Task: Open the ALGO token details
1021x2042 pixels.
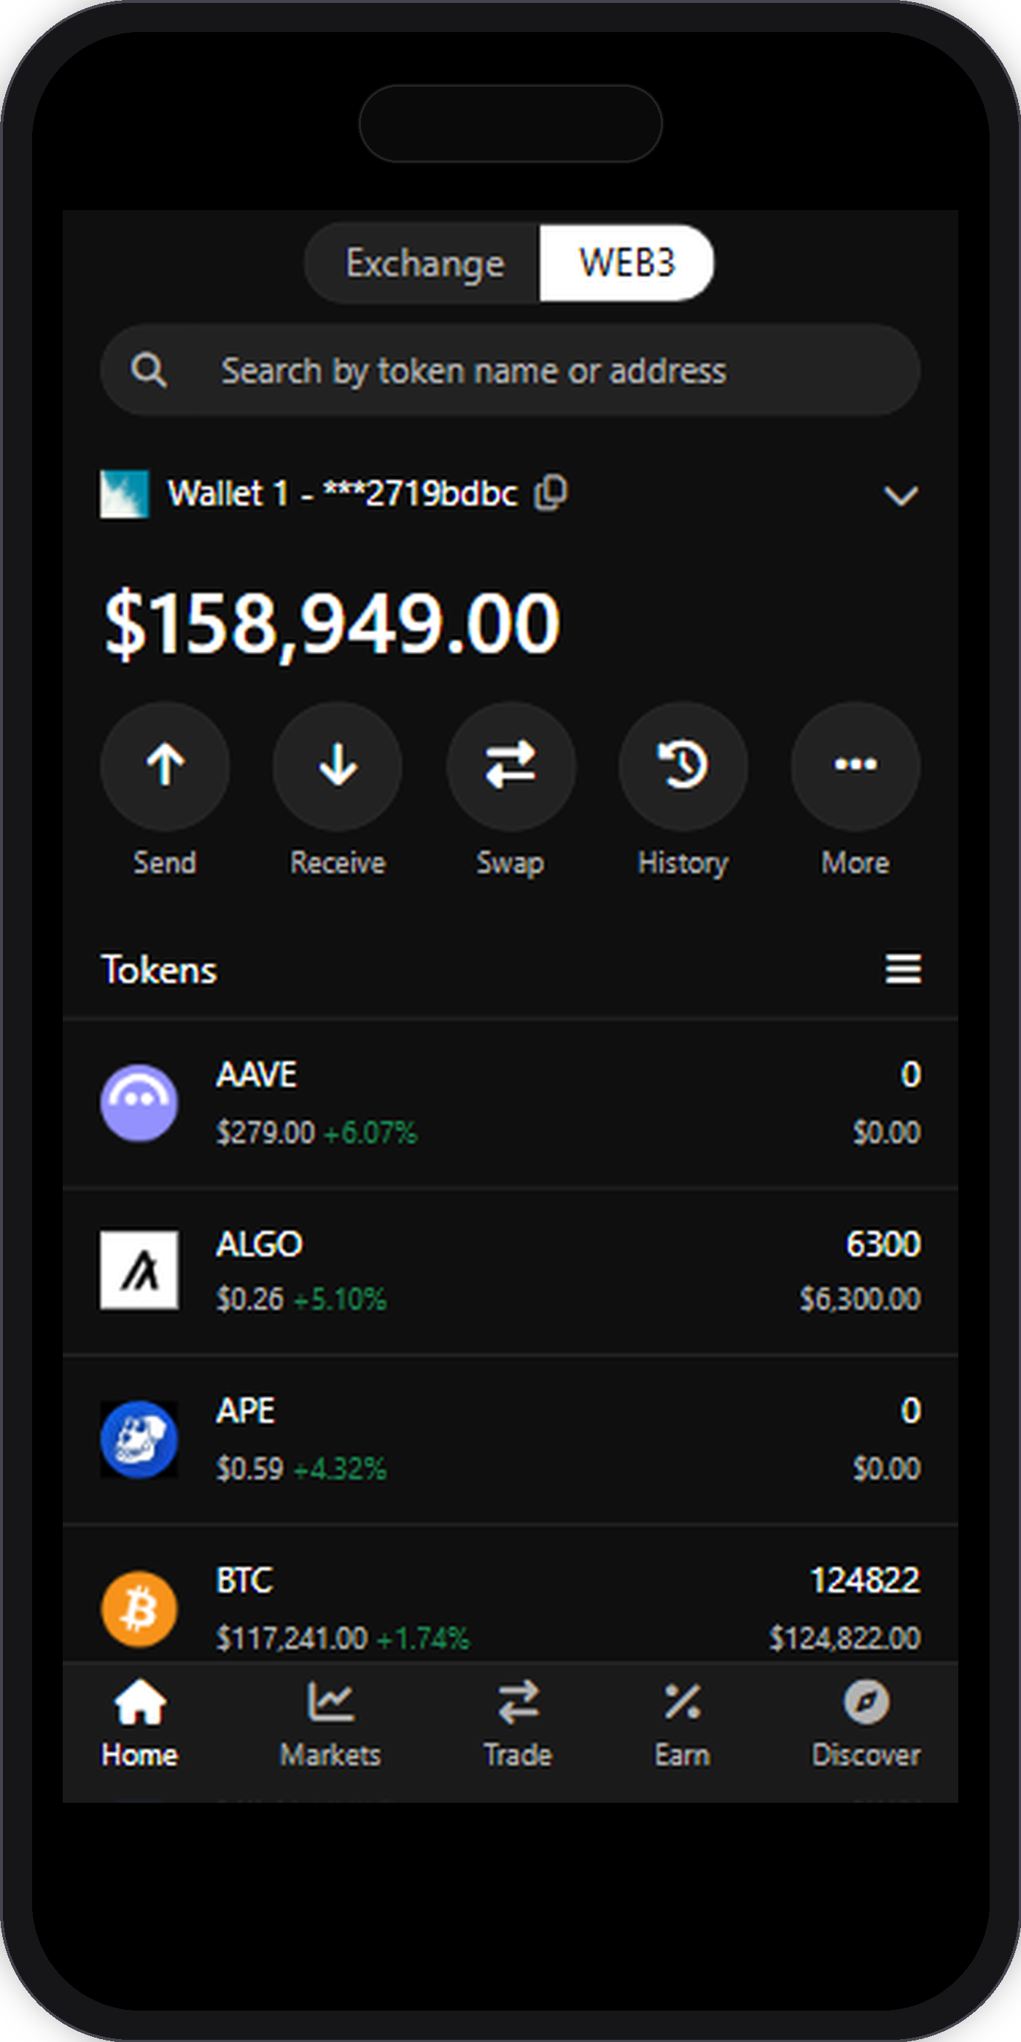Action: (510, 1270)
